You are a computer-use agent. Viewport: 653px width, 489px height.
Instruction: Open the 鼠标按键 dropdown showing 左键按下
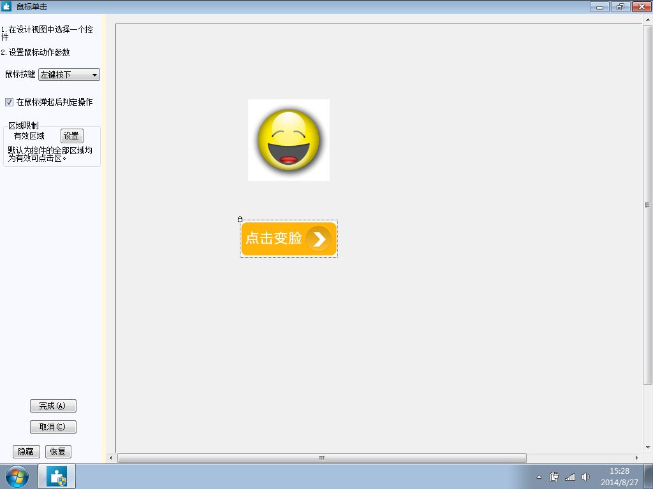tap(69, 74)
